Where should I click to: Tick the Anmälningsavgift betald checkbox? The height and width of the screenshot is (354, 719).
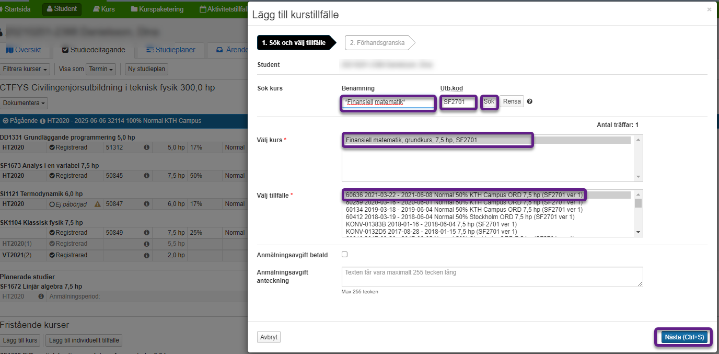coord(344,255)
